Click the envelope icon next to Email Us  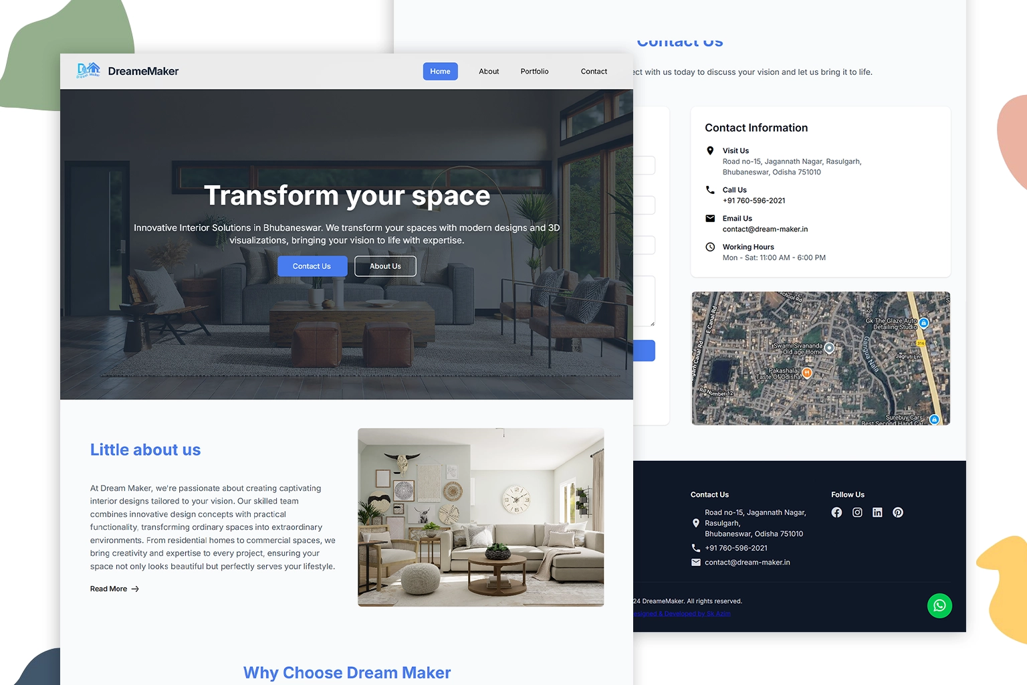coord(709,217)
